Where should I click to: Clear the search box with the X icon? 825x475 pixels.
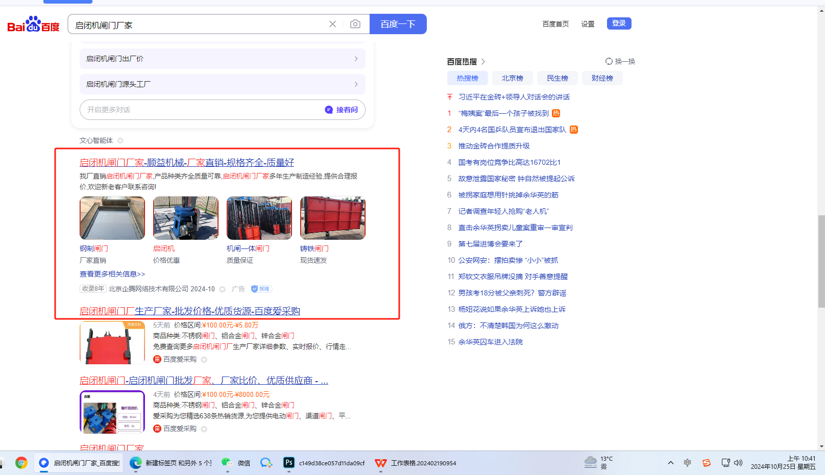(x=332, y=24)
